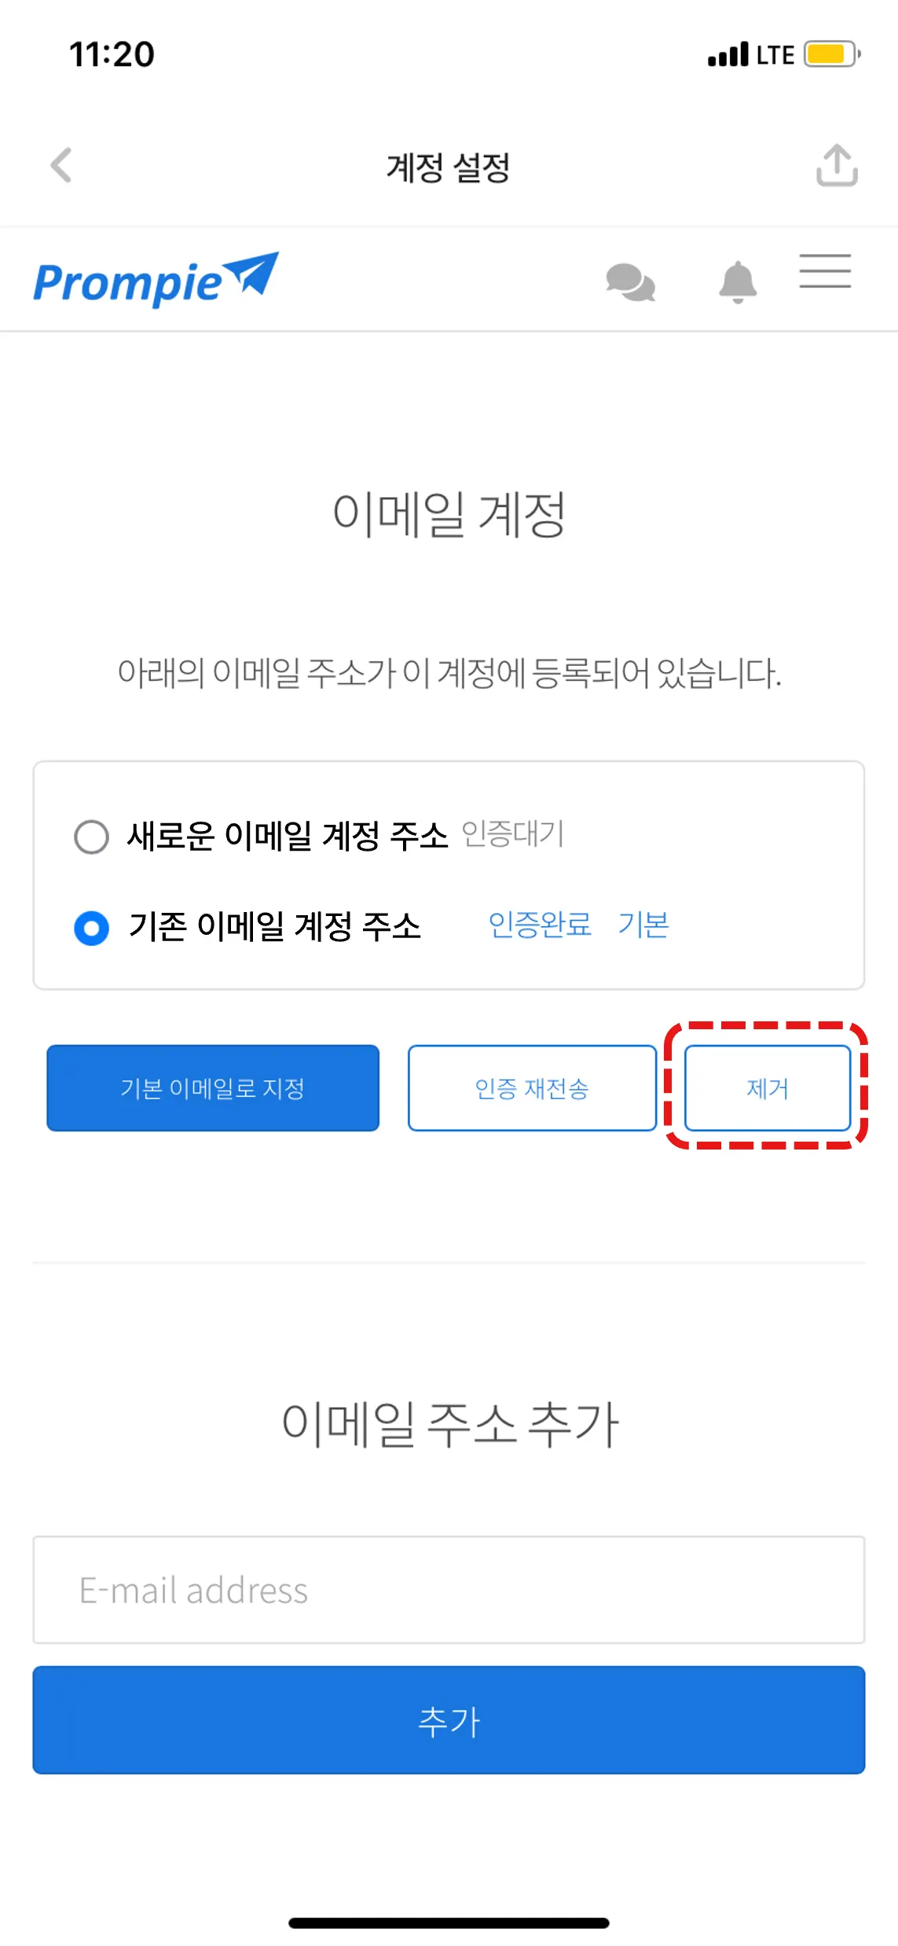This screenshot has width=898, height=1946.
Task: Tap the home indicator bar at bottom
Action: click(x=449, y=1923)
